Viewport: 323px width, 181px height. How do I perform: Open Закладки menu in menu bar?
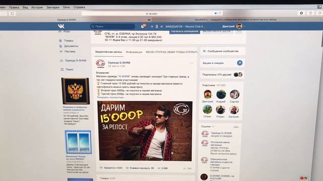click(x=52, y=7)
